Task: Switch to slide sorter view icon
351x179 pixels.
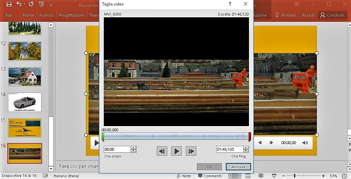Action: click(x=248, y=176)
